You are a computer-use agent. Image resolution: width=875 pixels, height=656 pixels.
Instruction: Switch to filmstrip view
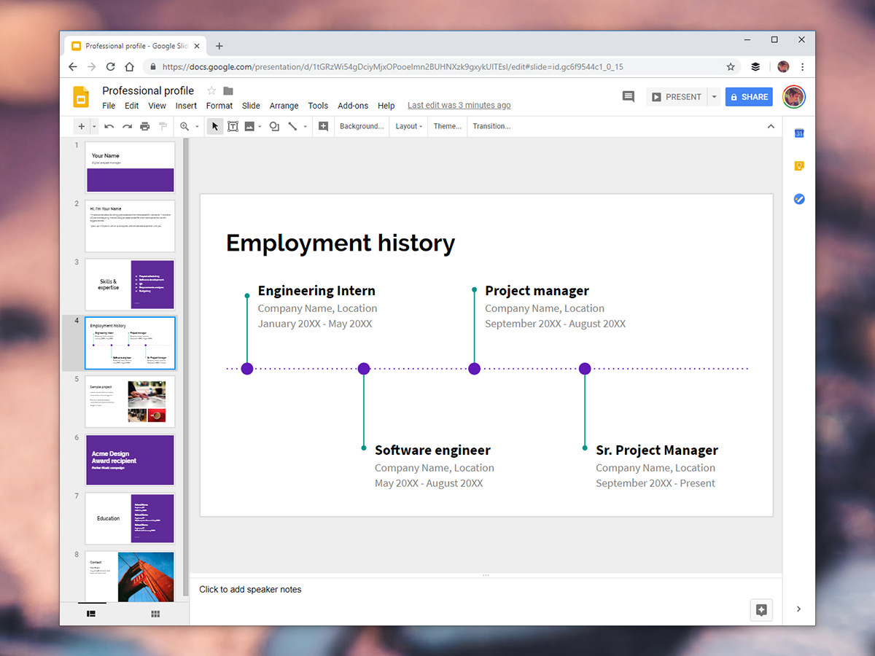[x=91, y=614]
